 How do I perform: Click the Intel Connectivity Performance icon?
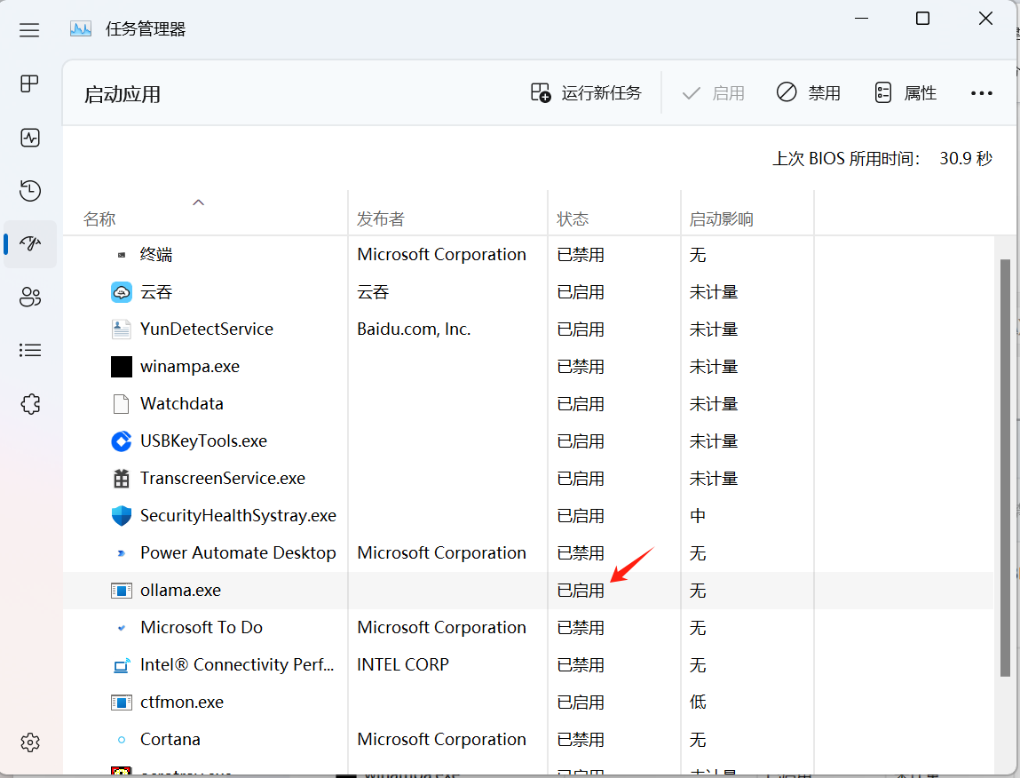pos(122,665)
